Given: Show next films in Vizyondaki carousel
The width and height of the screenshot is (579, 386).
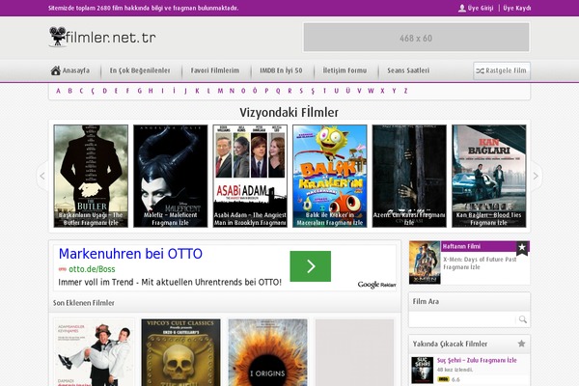Looking at the screenshot, I should click(536, 176).
